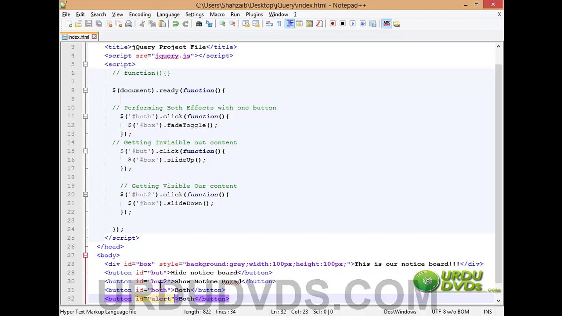This screenshot has height=316, width=562.
Task: Toggle the indent guide display
Action: point(290,24)
